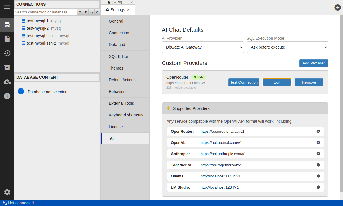Open the settings gear in sidebar
The image size is (343, 206).
tap(7, 192)
